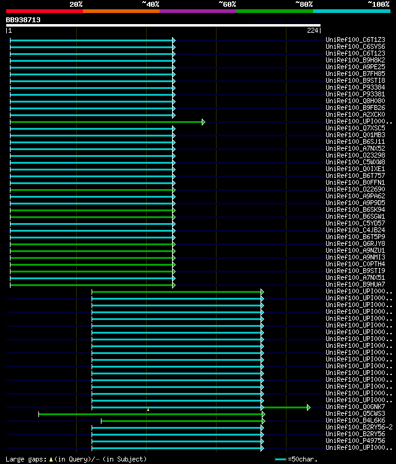Click the white query sequence bar
The image size is (396, 464).
(x=163, y=25)
